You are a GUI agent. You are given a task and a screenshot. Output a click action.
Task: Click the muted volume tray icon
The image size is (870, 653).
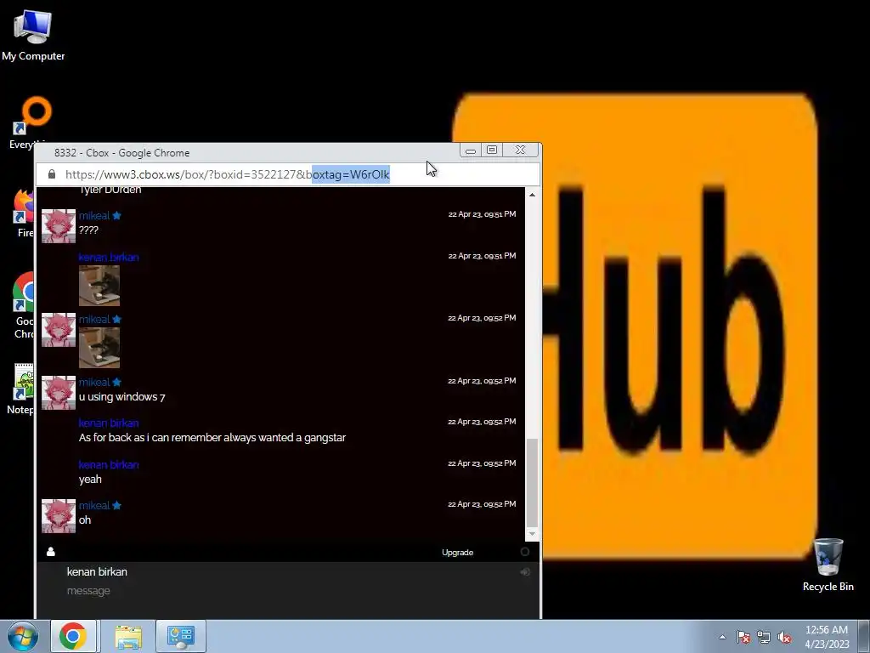click(784, 637)
